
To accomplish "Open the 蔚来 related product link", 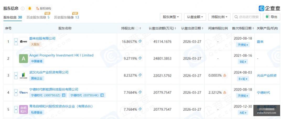I will (x=260, y=42).
